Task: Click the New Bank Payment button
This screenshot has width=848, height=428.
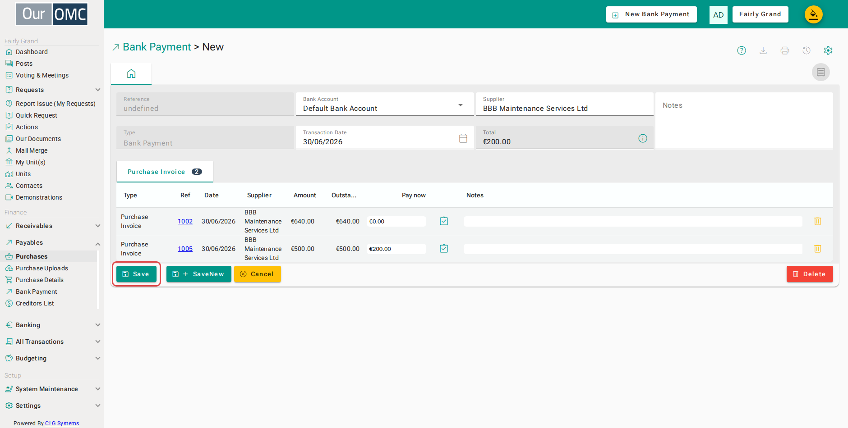Action: [x=651, y=14]
